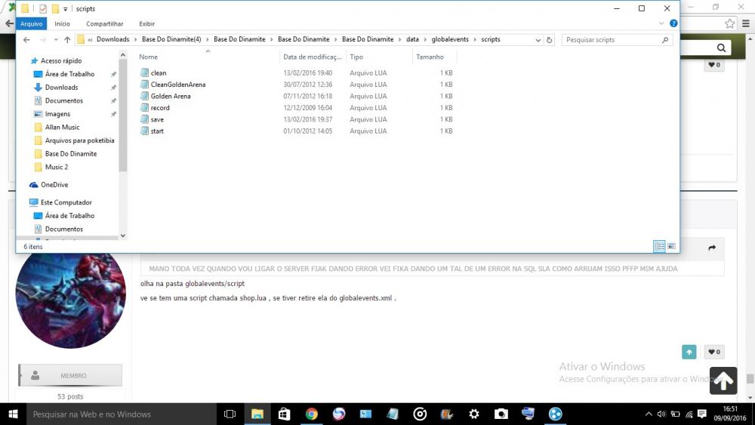This screenshot has width=755, height=425.
Task: Select Acesso rápido in navigation pane
Action: pos(61,60)
